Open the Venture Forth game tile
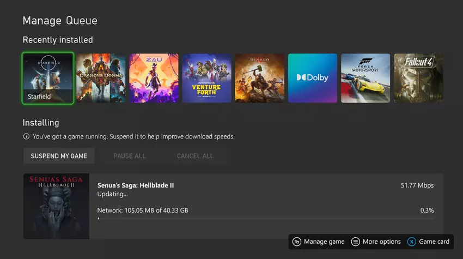The image size is (463, 259). [x=206, y=78]
